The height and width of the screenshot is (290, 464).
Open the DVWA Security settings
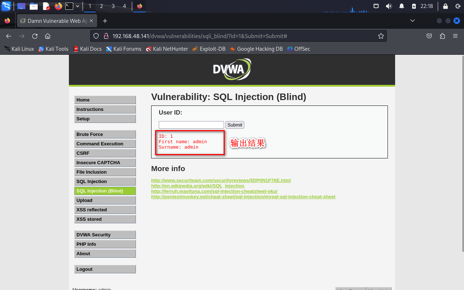[105, 235]
